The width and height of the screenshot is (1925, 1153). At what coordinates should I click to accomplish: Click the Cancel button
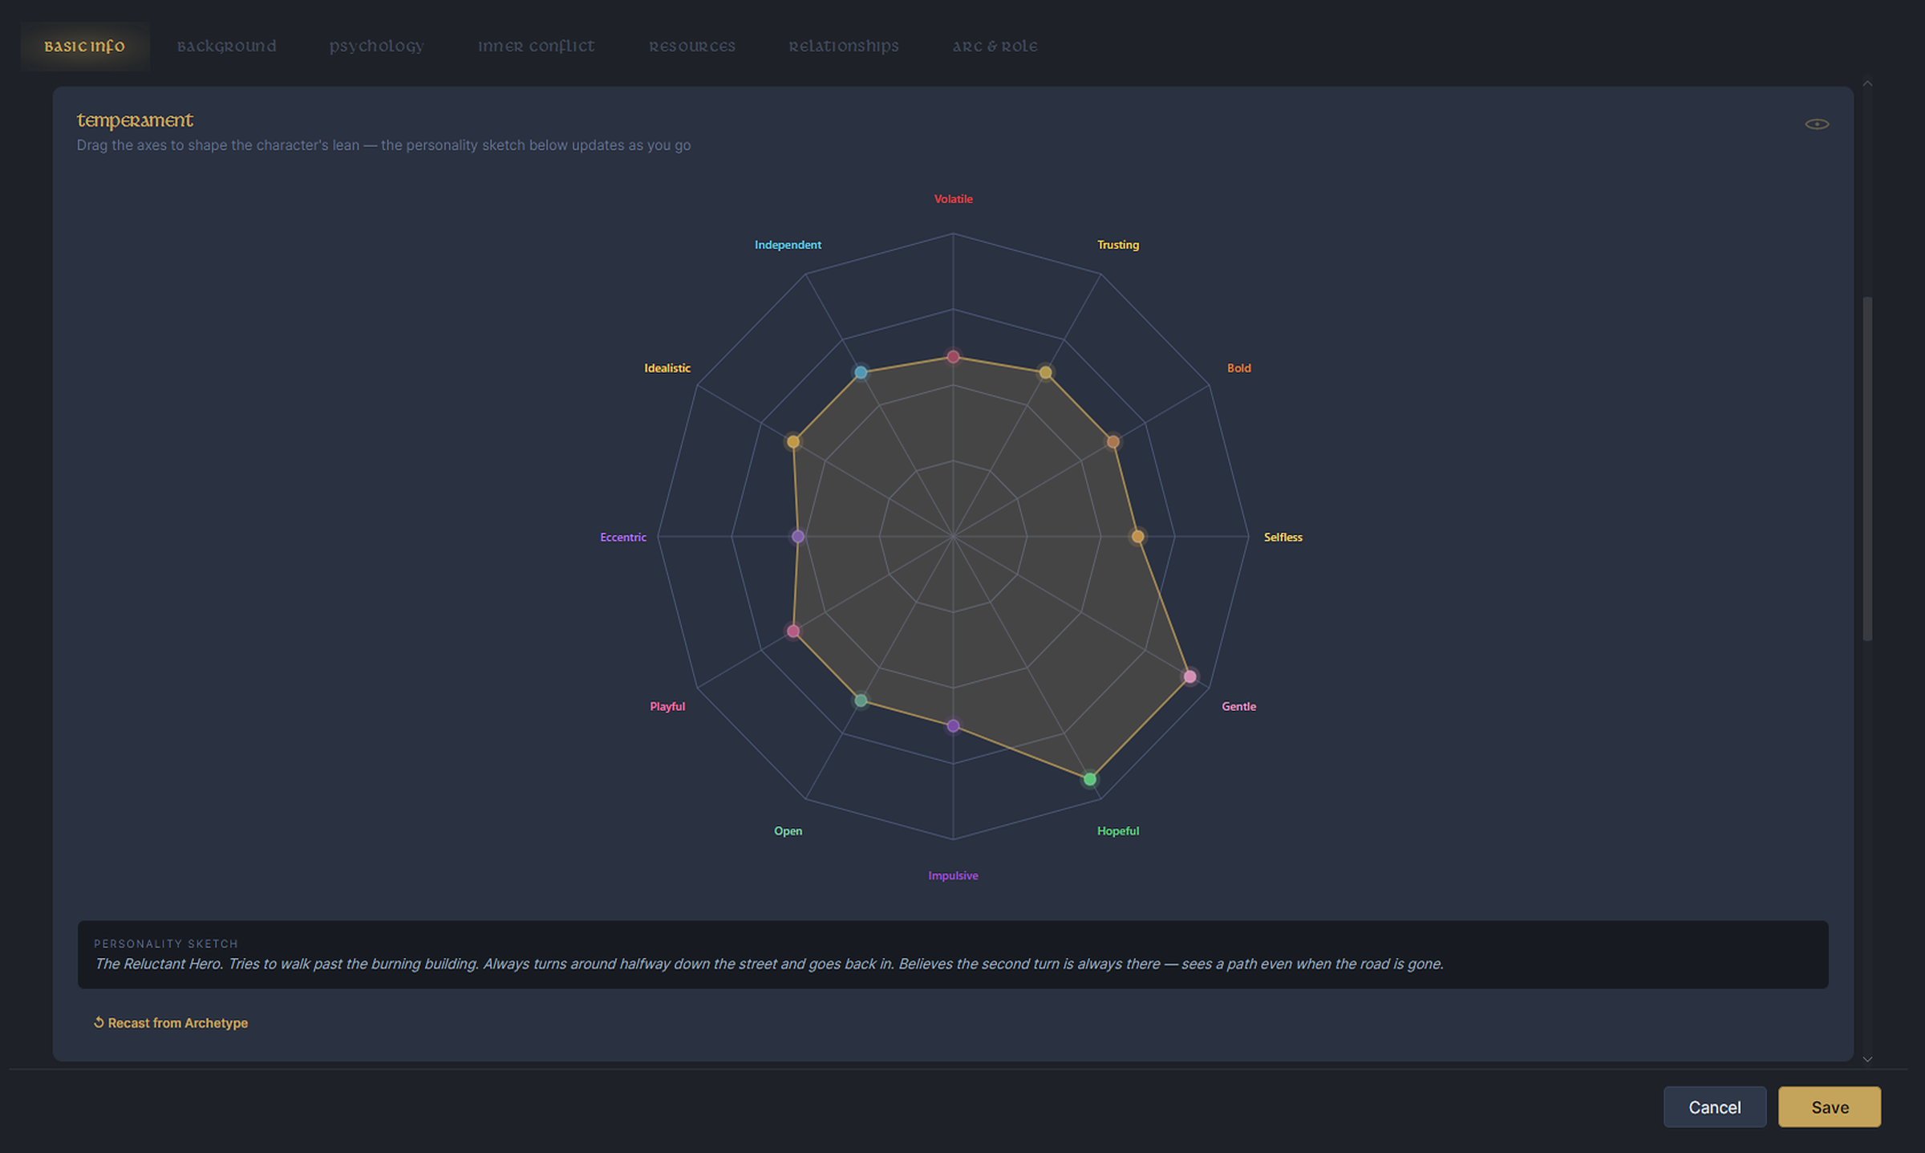click(1714, 1106)
